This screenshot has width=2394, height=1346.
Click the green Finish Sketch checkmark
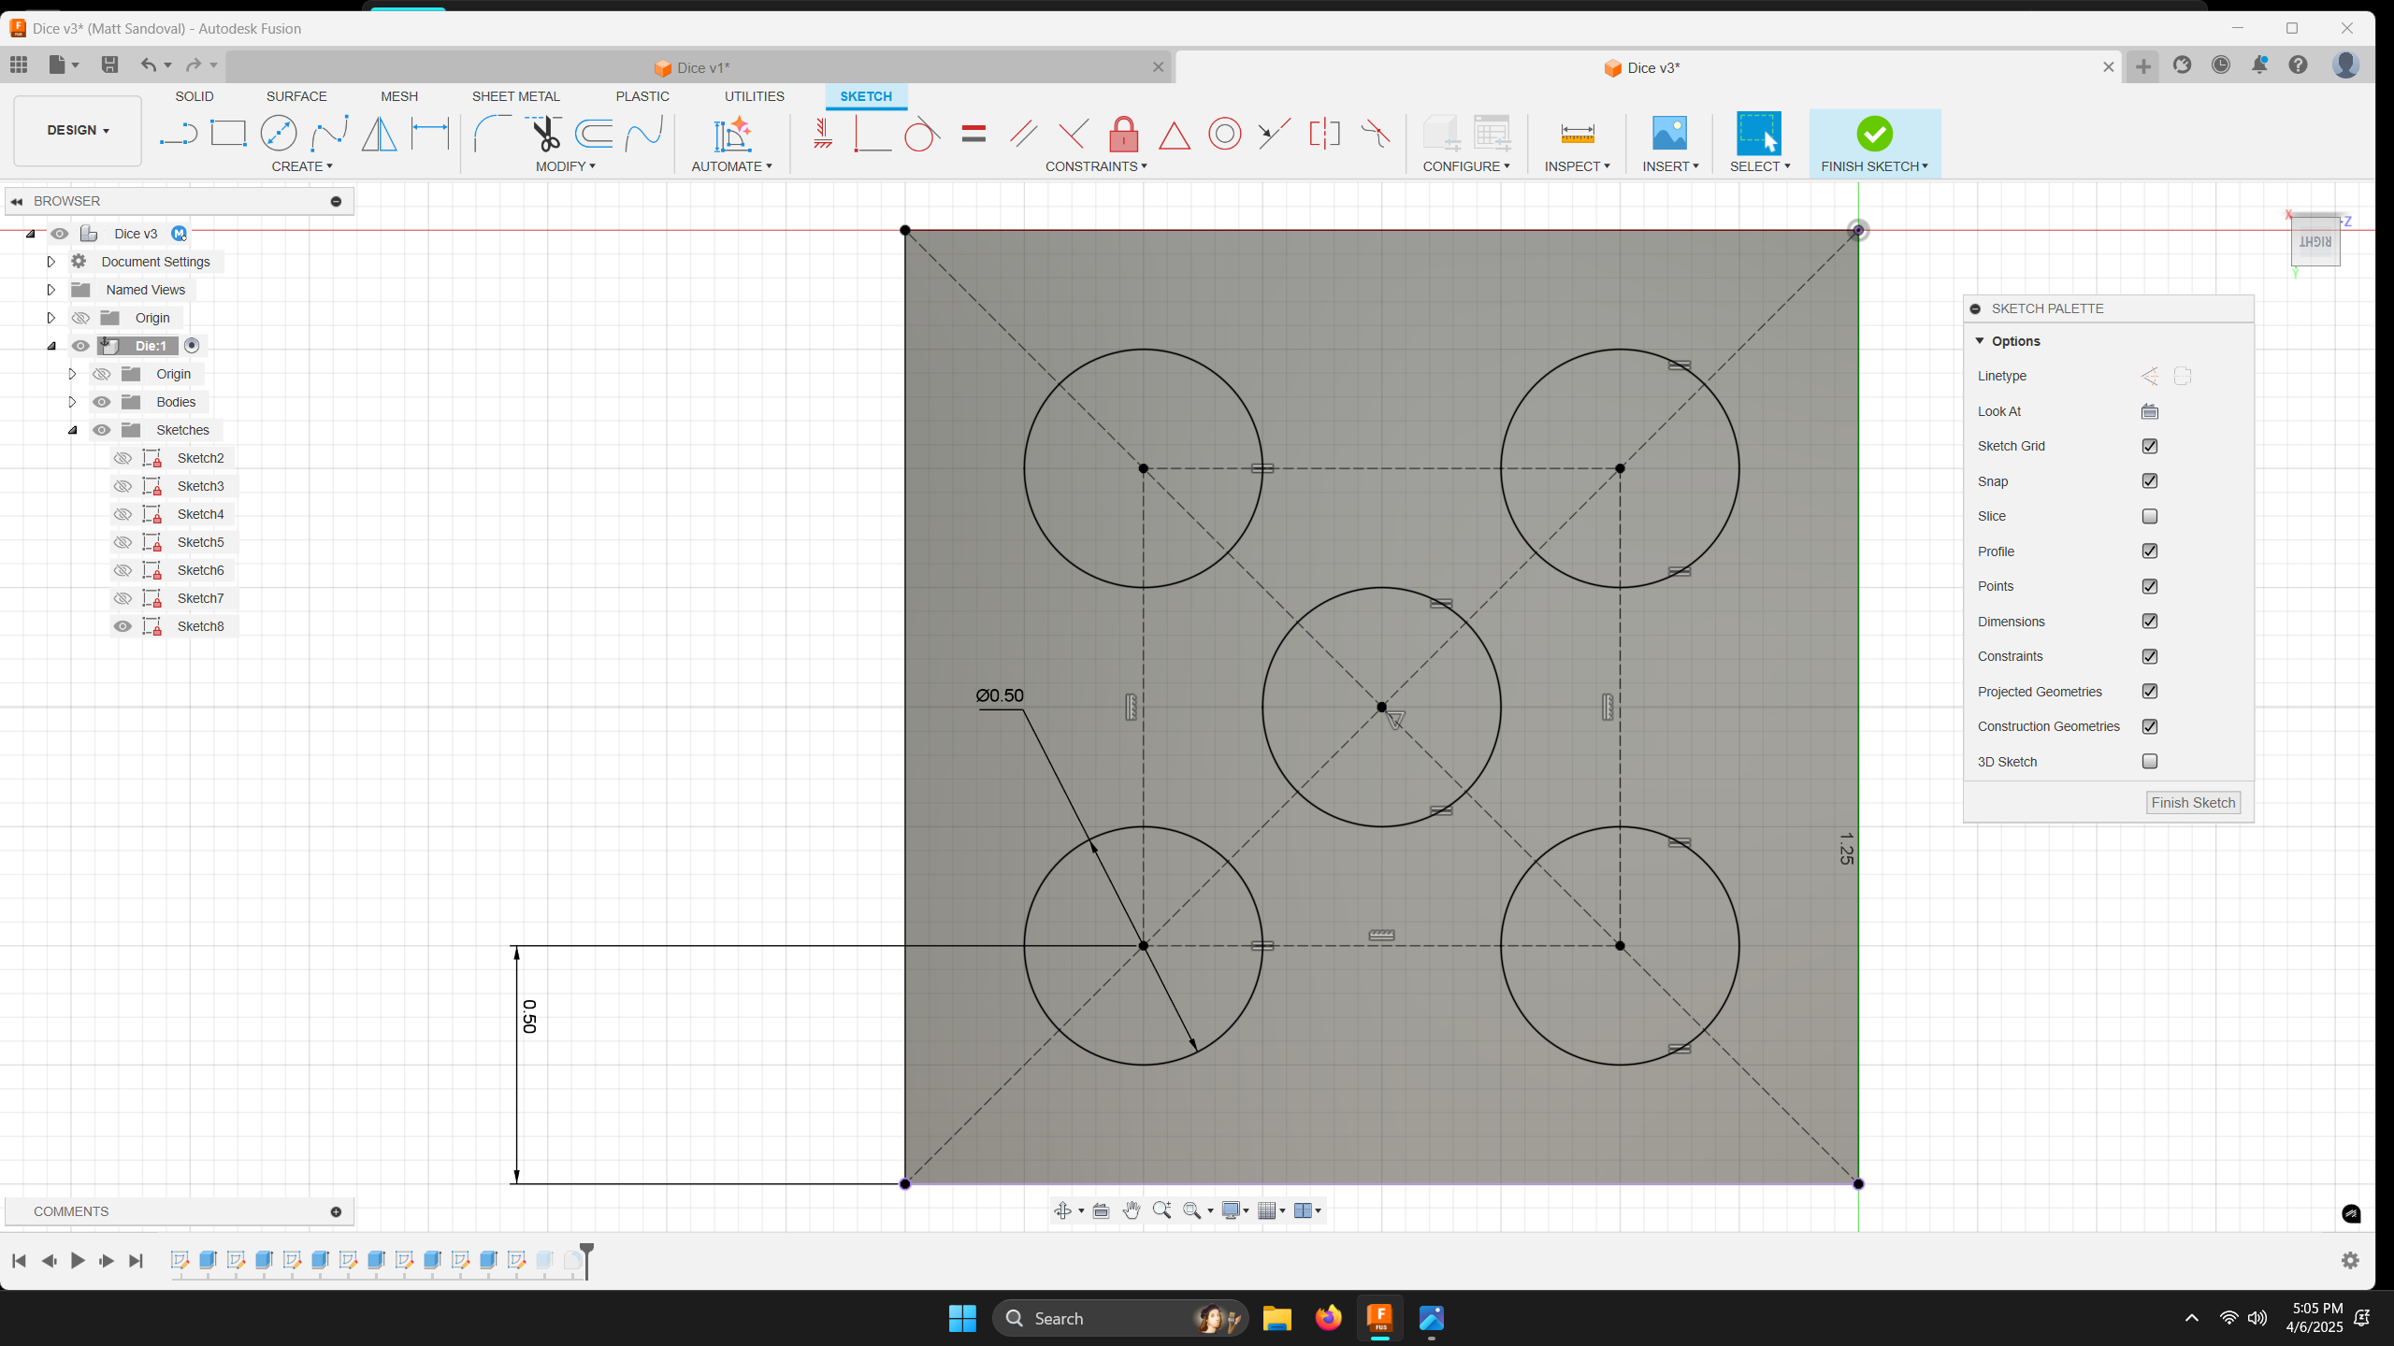pyautogui.click(x=1874, y=134)
